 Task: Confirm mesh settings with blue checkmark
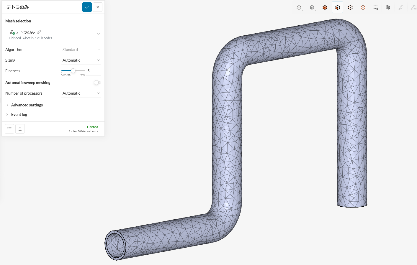coord(87,7)
